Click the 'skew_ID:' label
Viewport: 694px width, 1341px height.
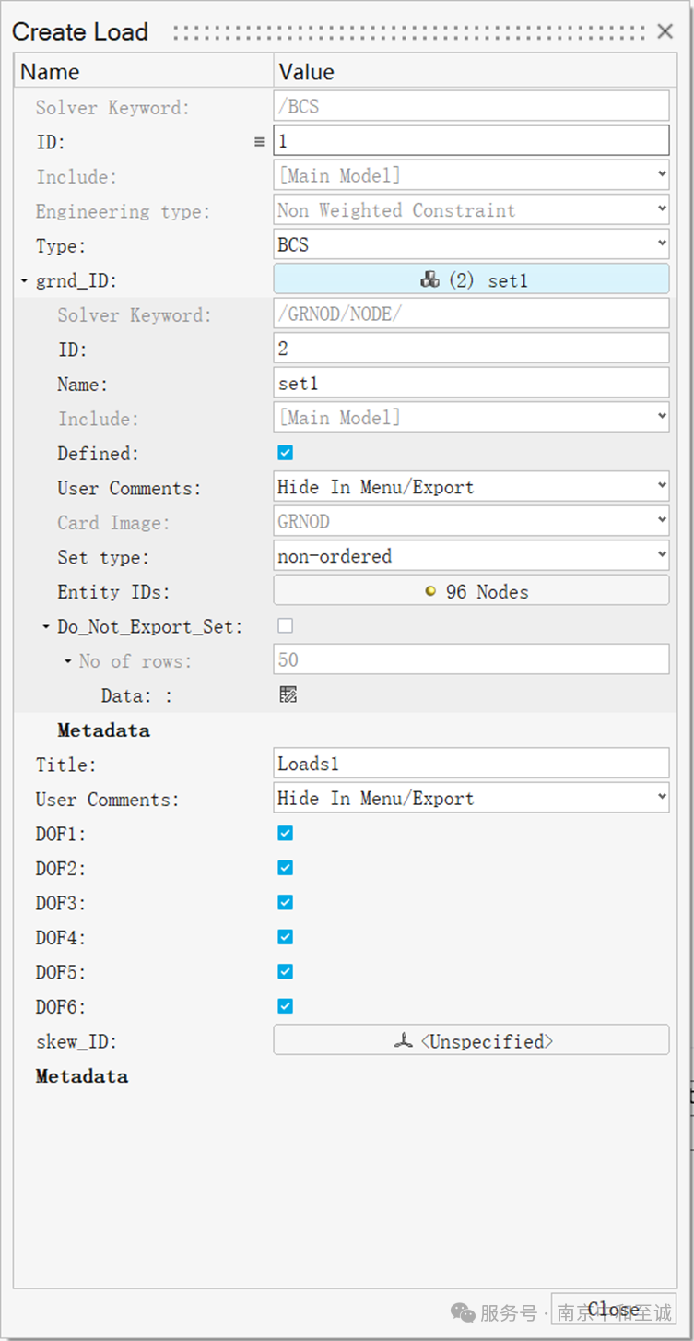point(76,1042)
